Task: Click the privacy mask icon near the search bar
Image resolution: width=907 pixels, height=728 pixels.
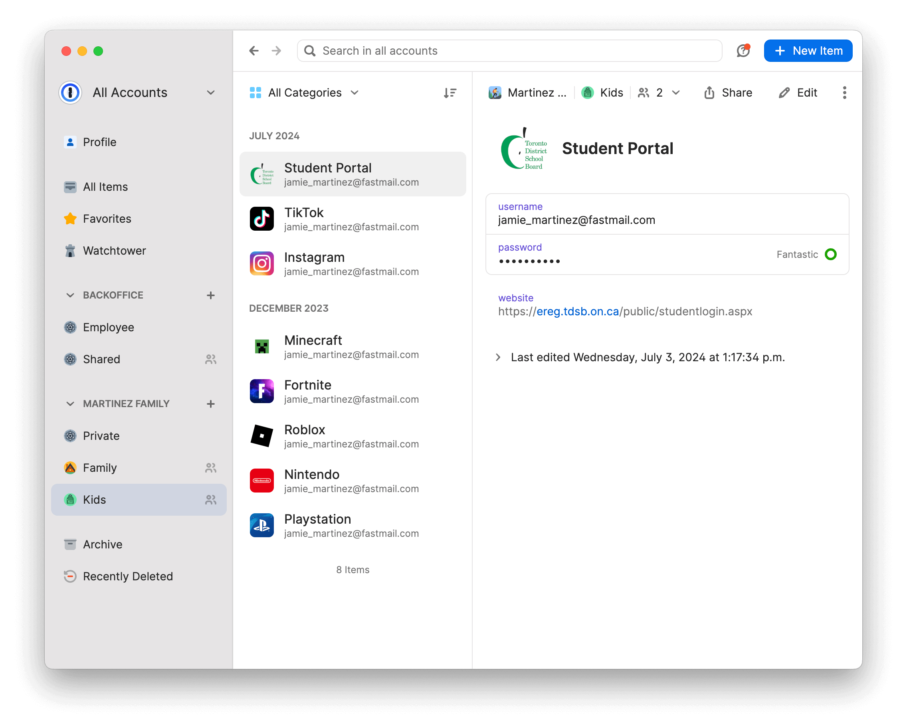Action: pyautogui.click(x=743, y=50)
